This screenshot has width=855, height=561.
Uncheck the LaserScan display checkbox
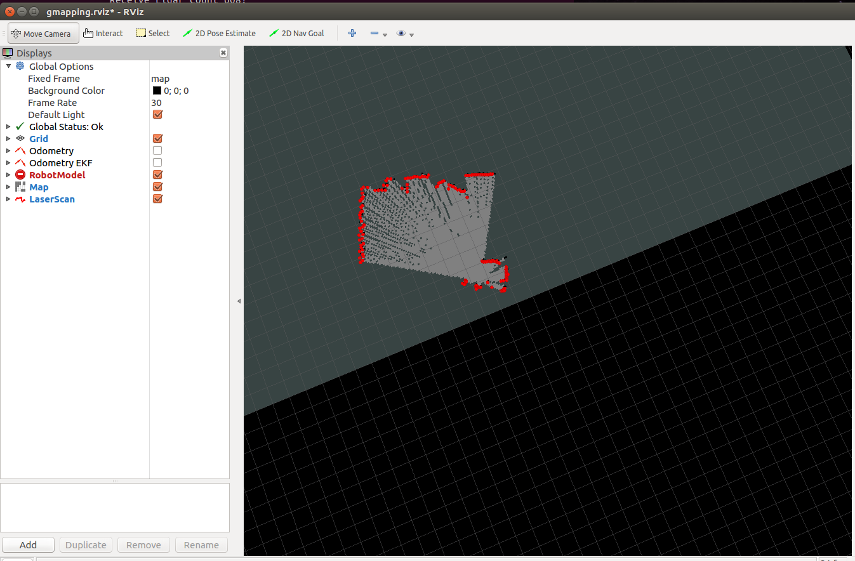(x=157, y=199)
